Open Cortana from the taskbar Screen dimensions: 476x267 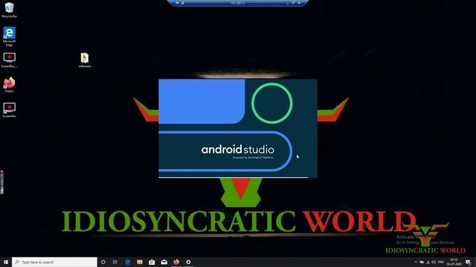[x=103, y=262]
